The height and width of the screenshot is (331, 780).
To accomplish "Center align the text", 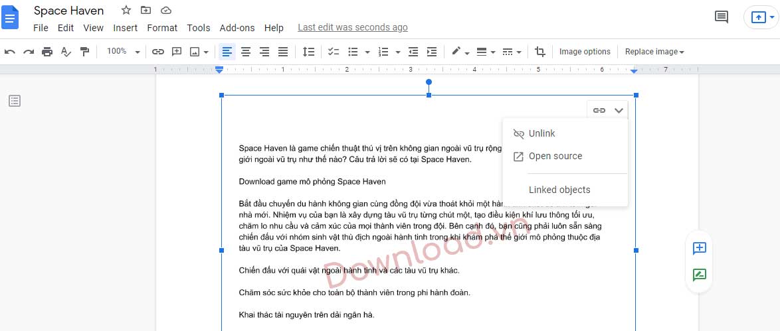I will click(246, 52).
